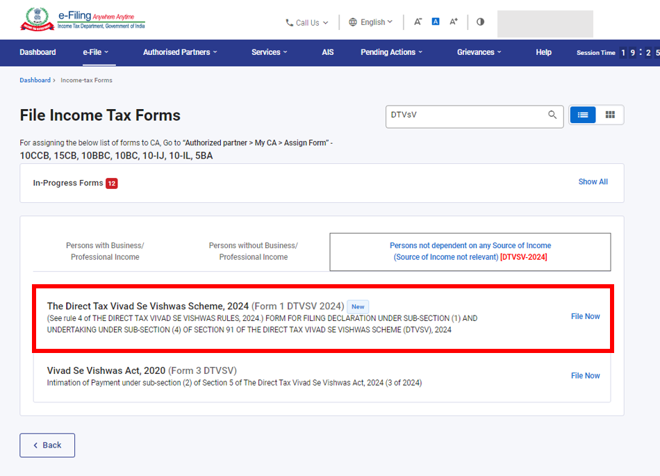Expand the e-File menu
The image size is (660, 476).
[x=96, y=52]
